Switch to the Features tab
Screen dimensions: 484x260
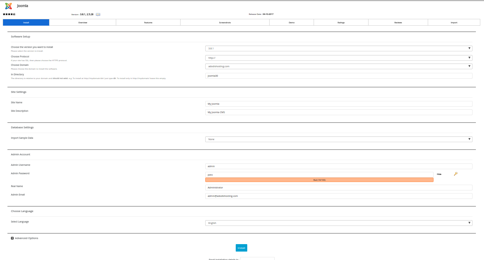point(148,22)
